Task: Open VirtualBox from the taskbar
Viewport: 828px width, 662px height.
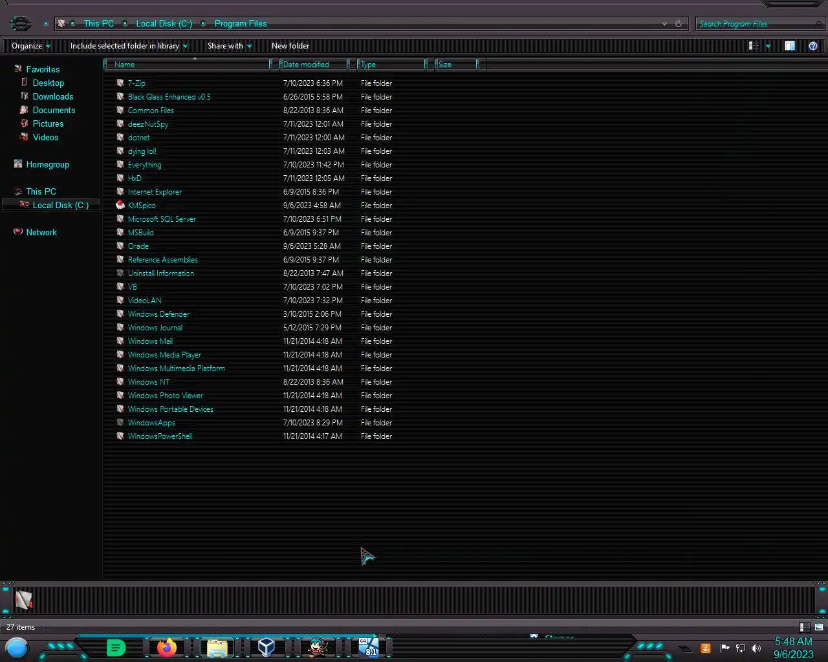Action: [x=266, y=647]
